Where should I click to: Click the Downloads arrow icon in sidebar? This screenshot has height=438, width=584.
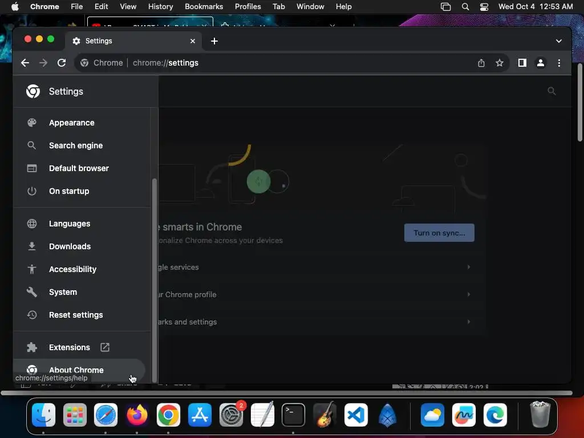tap(32, 246)
